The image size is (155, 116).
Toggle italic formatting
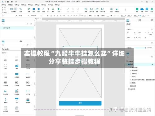pyautogui.click(x=57, y=15)
